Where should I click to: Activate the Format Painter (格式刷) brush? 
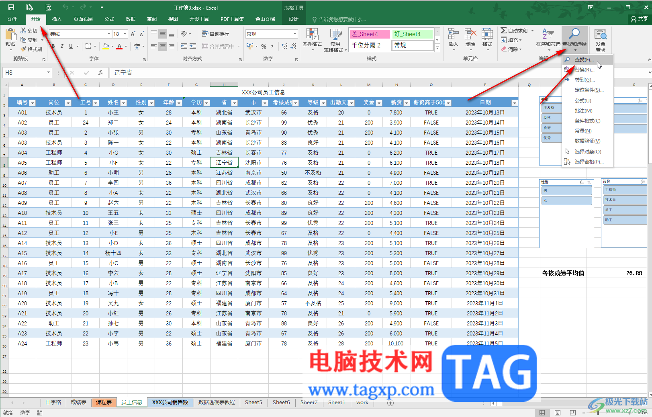tap(32, 49)
